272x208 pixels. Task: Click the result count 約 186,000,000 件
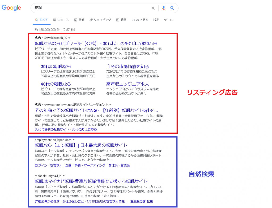tap(47, 30)
